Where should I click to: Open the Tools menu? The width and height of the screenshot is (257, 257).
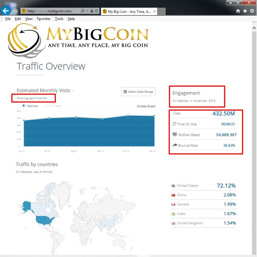click(59, 19)
